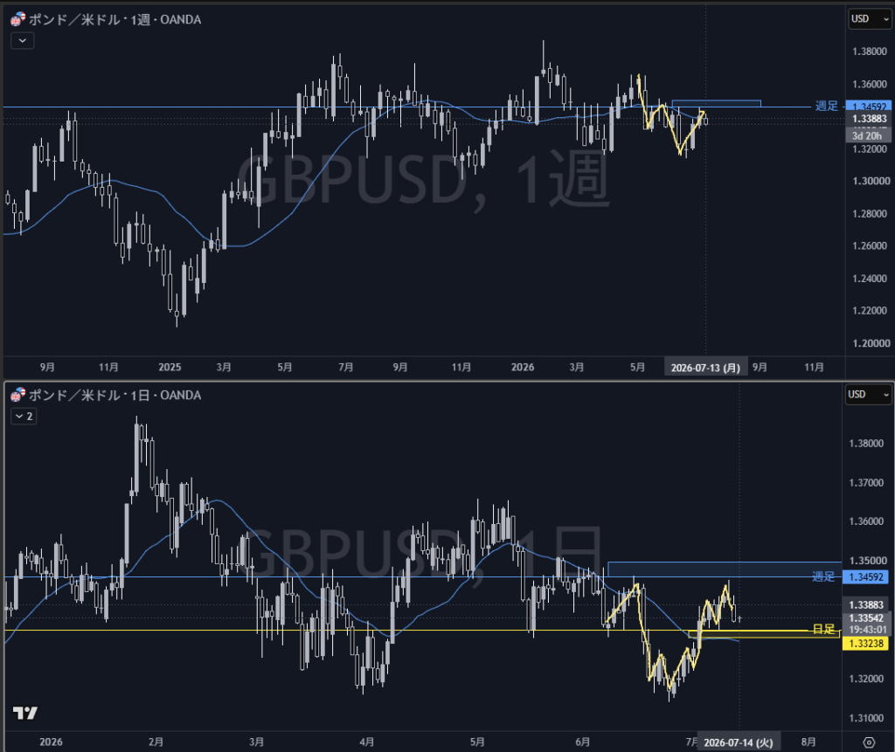Image resolution: width=895 pixels, height=752 pixels.
Task: Click 1.31000 on daily price axis
Action: (x=866, y=718)
